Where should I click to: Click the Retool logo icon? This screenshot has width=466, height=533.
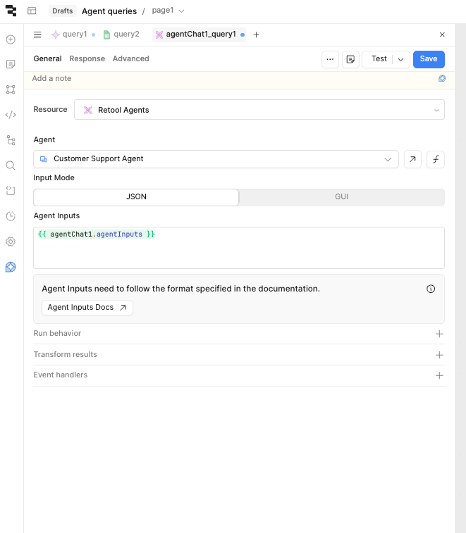click(x=11, y=11)
